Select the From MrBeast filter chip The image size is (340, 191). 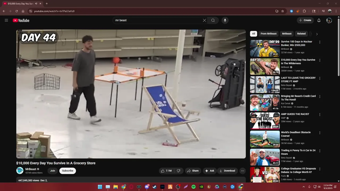(x=269, y=34)
